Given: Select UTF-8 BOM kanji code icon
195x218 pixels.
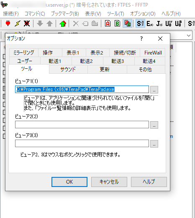Looking at the screenshot, I should (178, 23).
